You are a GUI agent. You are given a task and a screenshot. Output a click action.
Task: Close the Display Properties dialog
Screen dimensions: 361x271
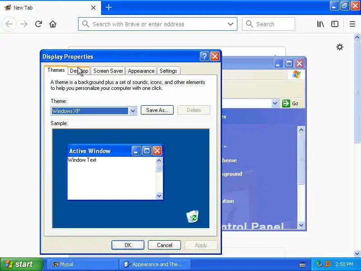tap(215, 56)
